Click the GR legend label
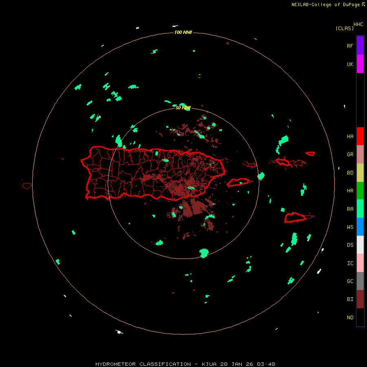The image size is (367, 367). click(x=350, y=155)
